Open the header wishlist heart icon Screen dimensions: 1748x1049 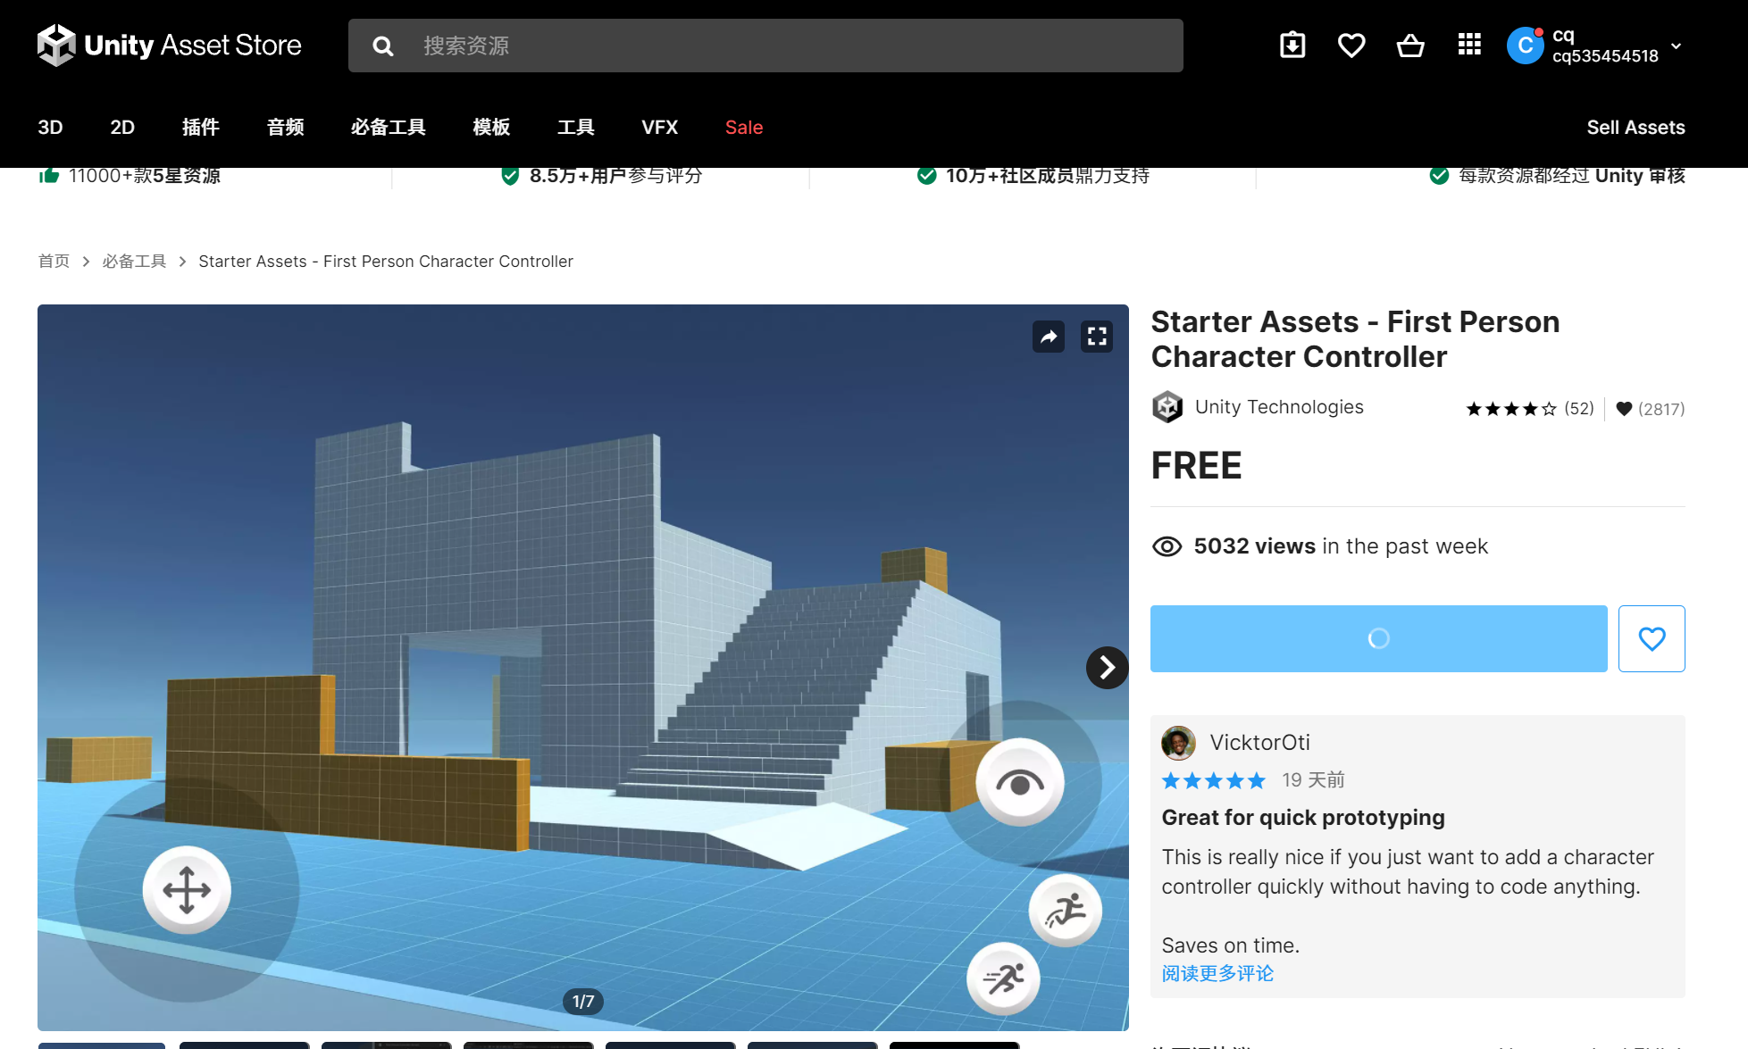(1351, 46)
